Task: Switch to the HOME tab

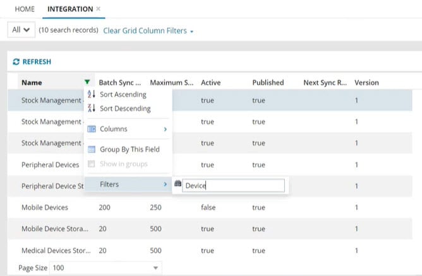Action: pyautogui.click(x=25, y=9)
